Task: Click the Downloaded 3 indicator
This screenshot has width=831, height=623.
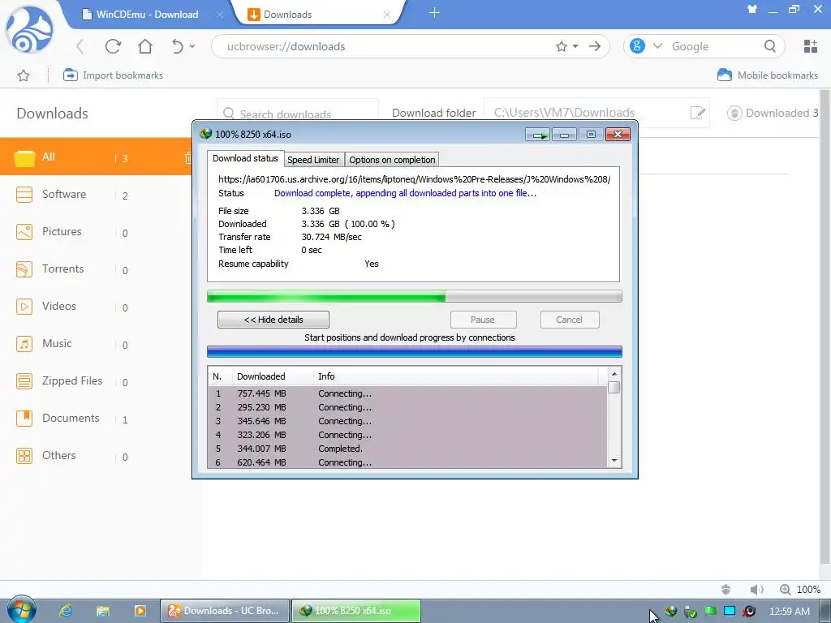Action: coord(773,113)
